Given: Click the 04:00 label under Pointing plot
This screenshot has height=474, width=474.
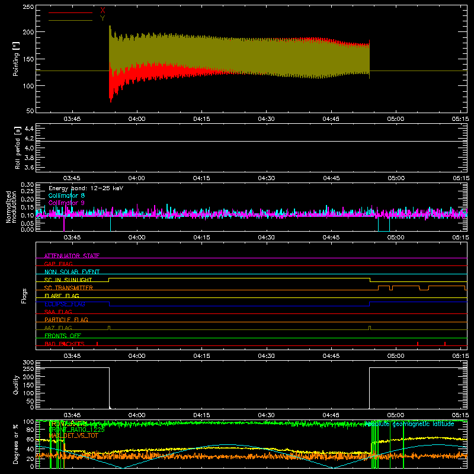Looking at the screenshot, I should (x=137, y=119).
